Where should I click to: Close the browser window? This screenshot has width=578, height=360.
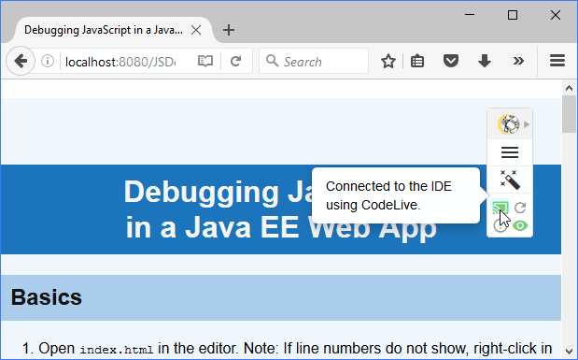pos(556,15)
